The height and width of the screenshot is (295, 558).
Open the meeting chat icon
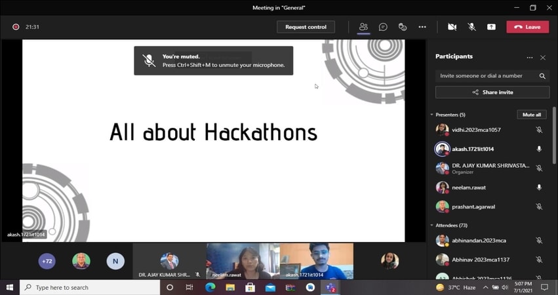383,27
